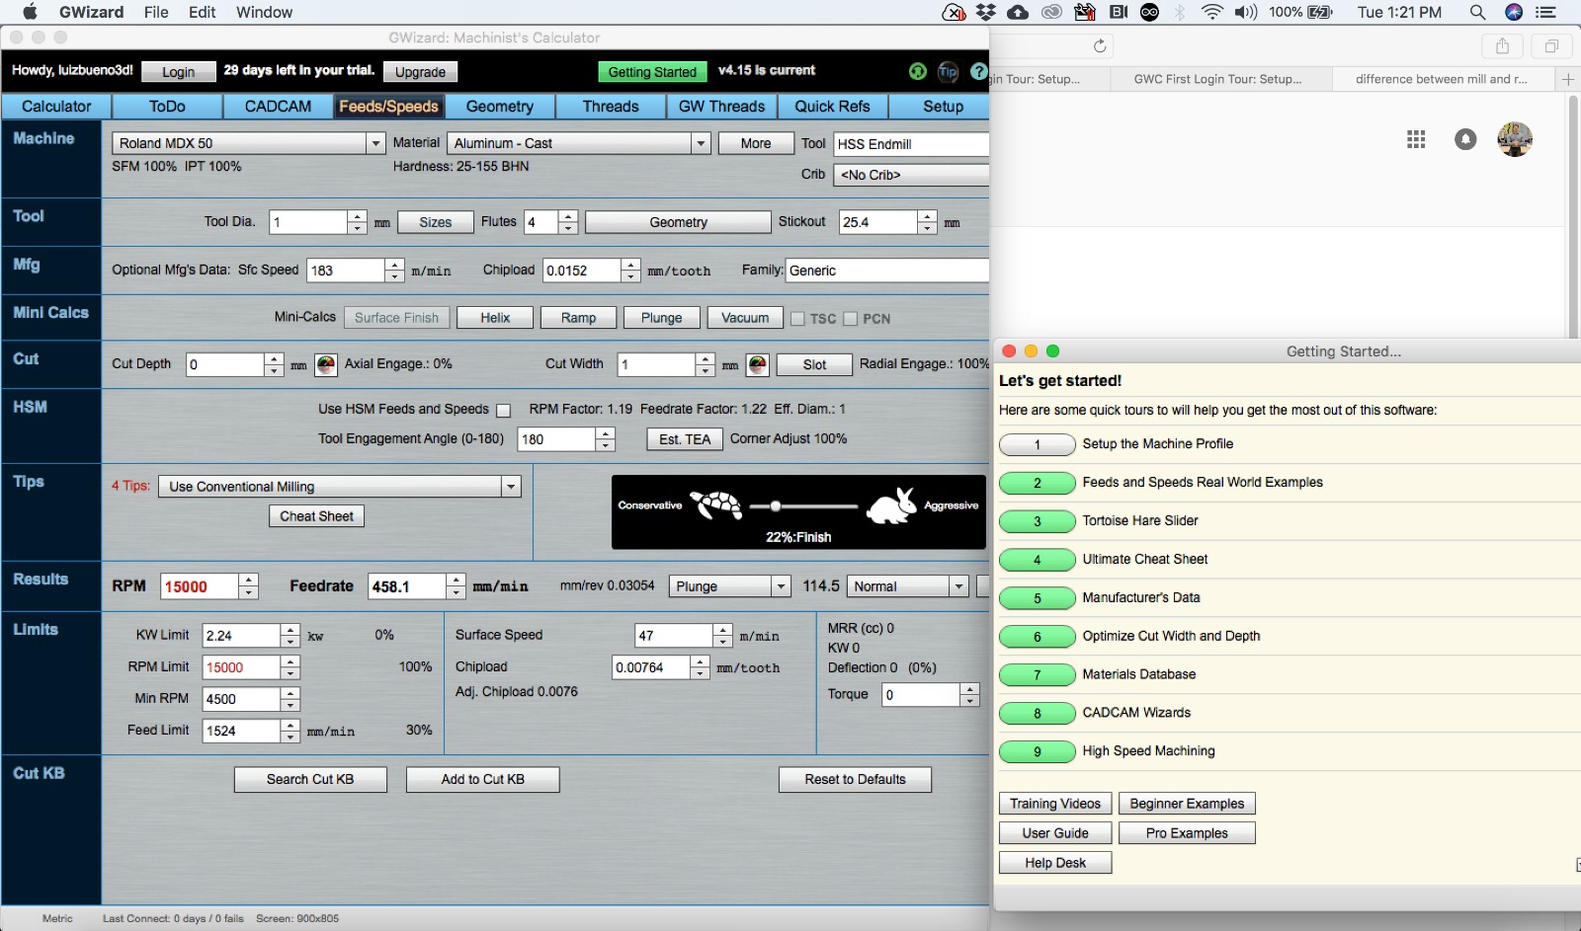
Task: Click the Aggressive hare icon
Action: (x=891, y=505)
